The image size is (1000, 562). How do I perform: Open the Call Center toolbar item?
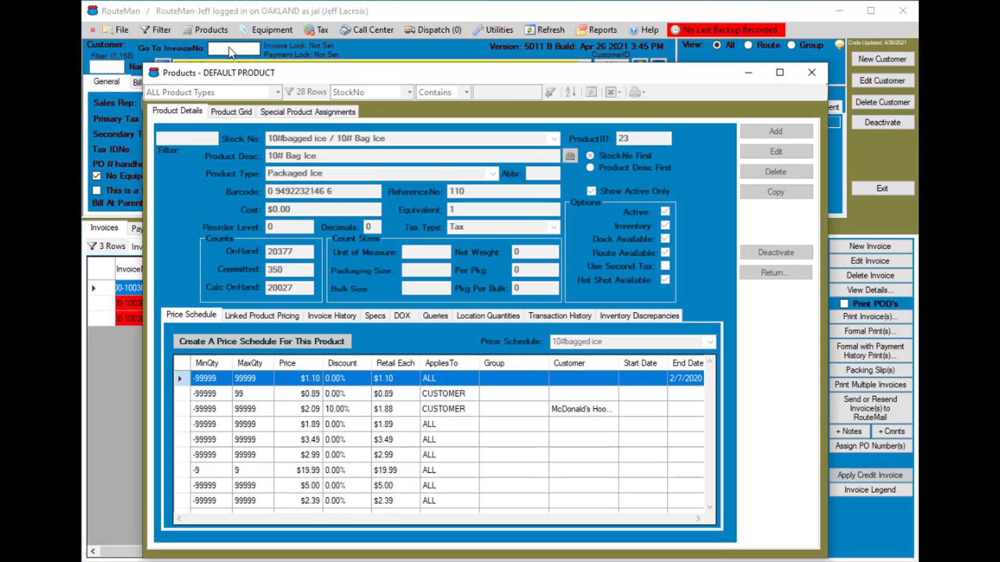point(367,30)
